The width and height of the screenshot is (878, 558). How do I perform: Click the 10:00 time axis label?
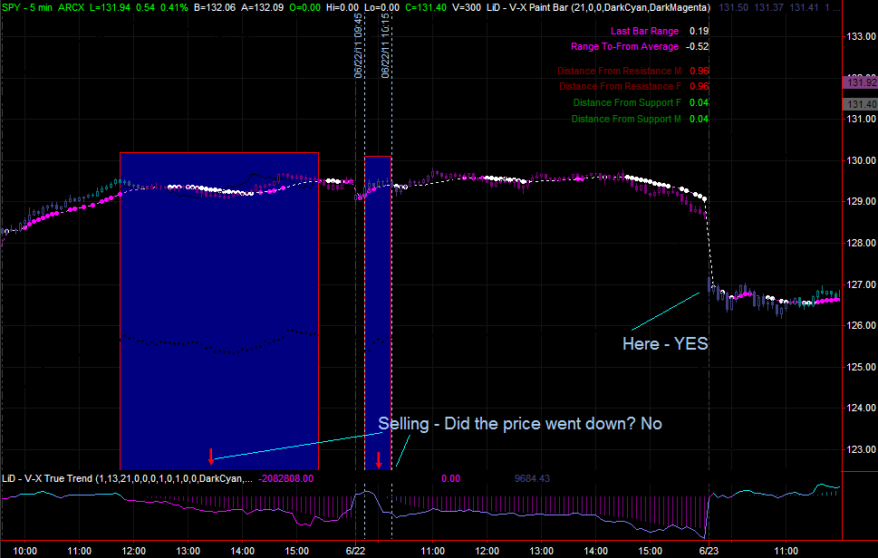[x=24, y=552]
